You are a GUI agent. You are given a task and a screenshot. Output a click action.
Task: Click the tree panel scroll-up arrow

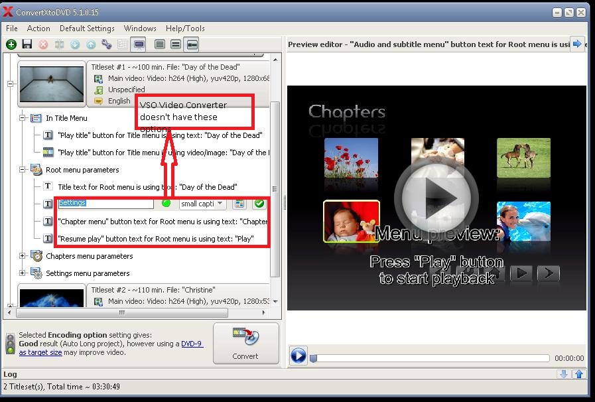[275, 60]
